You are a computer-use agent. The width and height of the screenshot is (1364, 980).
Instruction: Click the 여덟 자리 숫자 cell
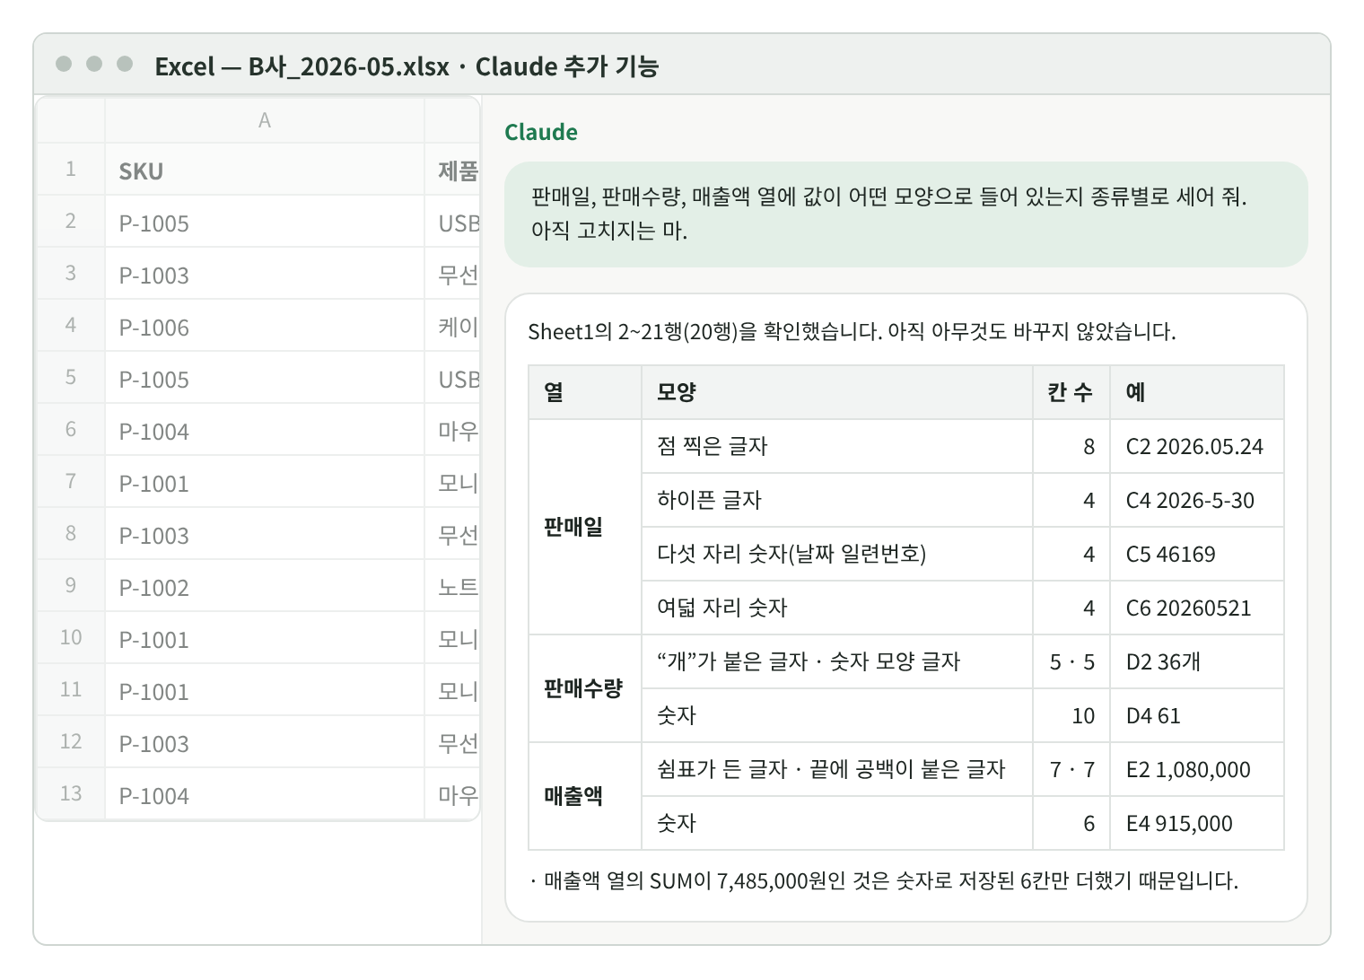pos(836,608)
